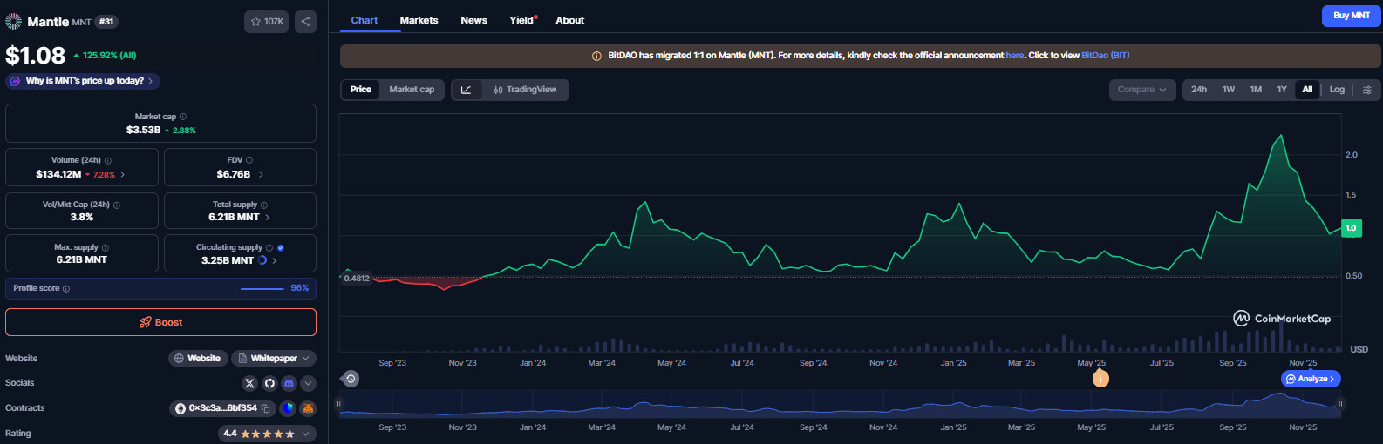Open the GitHub social icon
Screen dimensions: 1383x444
(269, 383)
